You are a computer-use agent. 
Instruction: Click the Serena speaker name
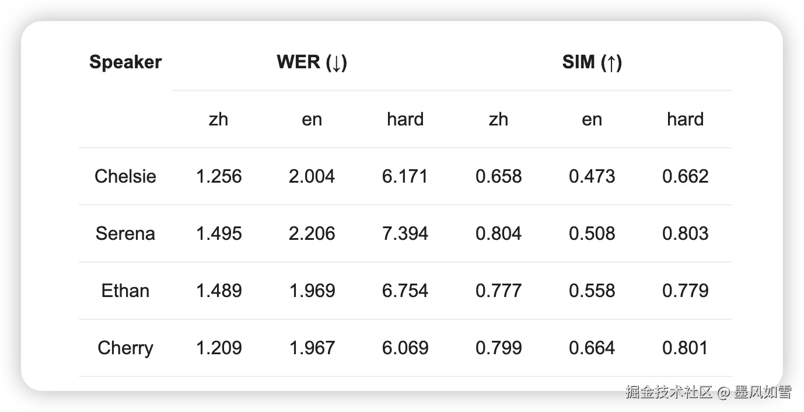click(x=125, y=233)
